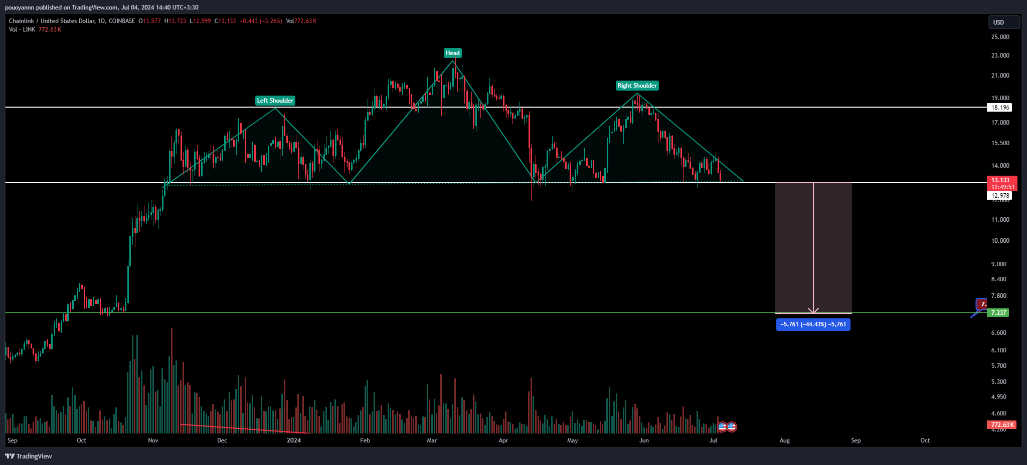1027x465 pixels.
Task: Click the '15.500' price axis label
Action: click(1000, 143)
